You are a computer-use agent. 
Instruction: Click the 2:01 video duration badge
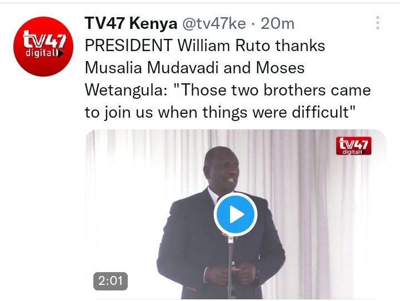[111, 281]
